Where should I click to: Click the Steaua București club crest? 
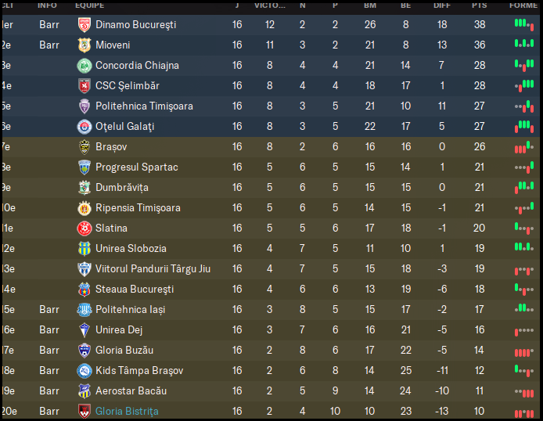click(85, 289)
